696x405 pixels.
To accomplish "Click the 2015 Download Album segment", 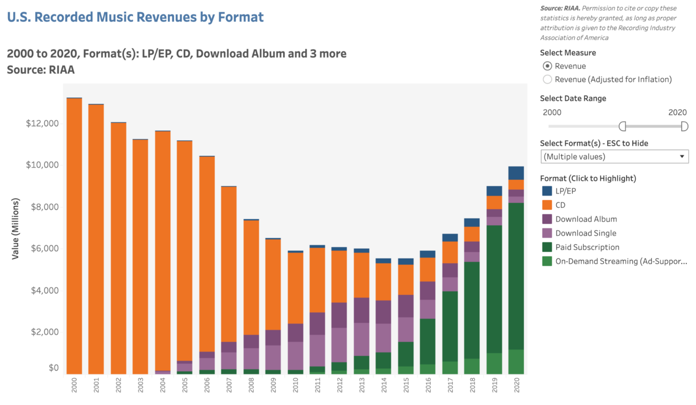I will click(x=406, y=306).
